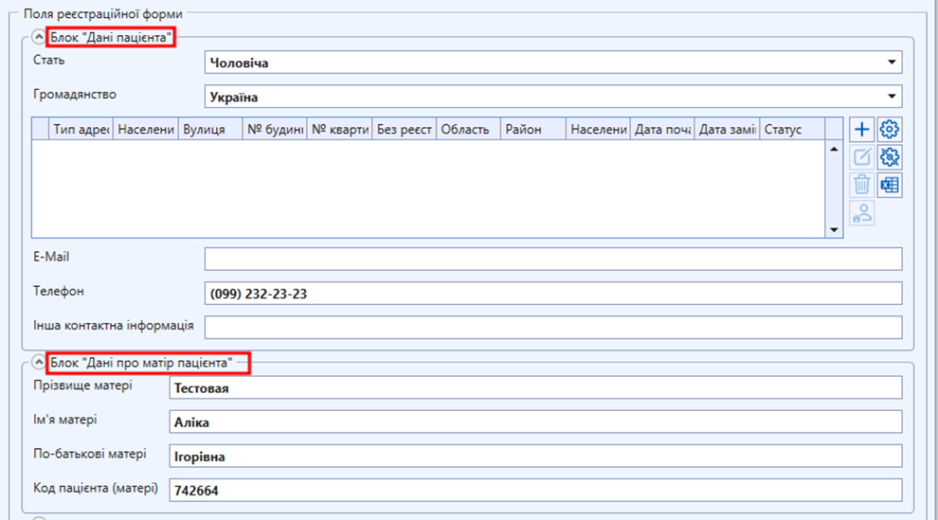
Task: Click the Прізвище матері field
Action: [535, 387]
